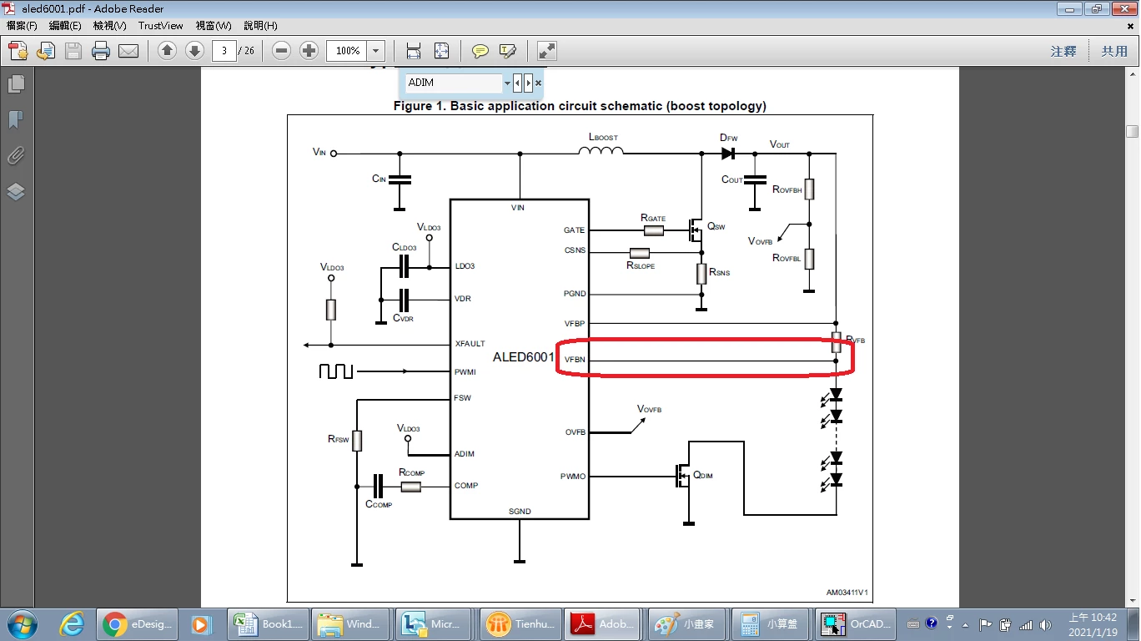Find the next ADIM match
The height and width of the screenshot is (641, 1141).
[528, 83]
